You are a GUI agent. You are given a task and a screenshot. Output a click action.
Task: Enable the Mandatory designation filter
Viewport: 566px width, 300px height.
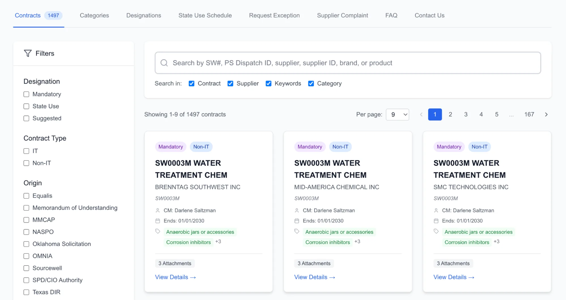tap(26, 94)
